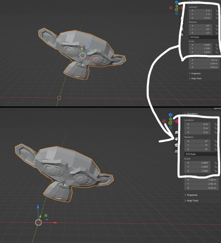Open the Options dropdown in lower viewport header
Viewport: 221px width, 243px height.
[217, 108]
